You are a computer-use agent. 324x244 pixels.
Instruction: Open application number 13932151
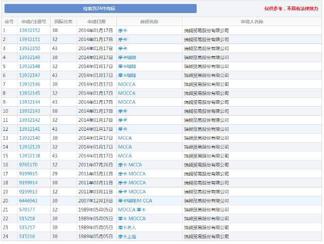[30, 40]
